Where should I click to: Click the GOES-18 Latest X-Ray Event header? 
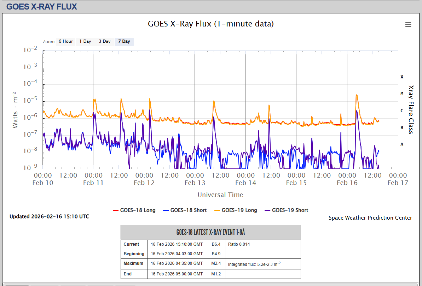[210, 232]
